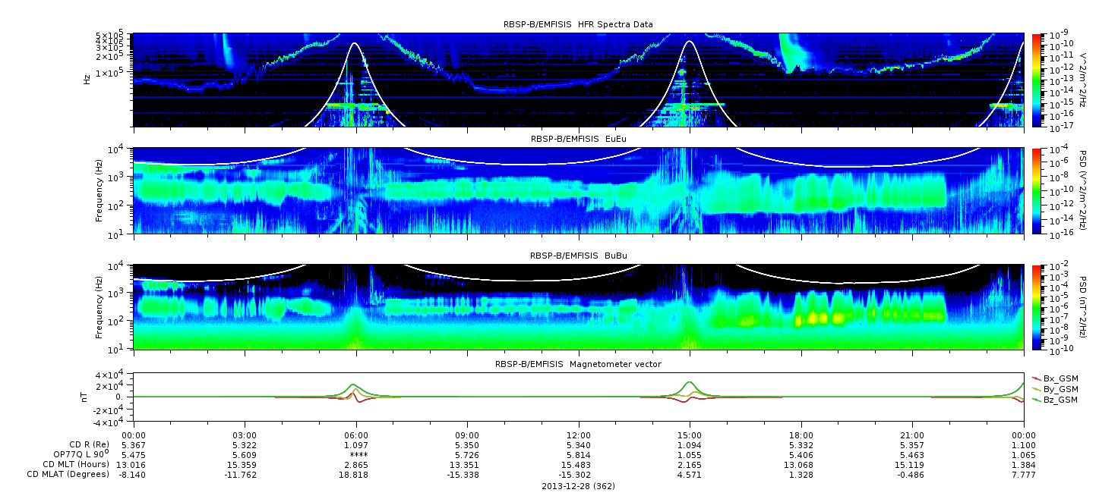1099x499 pixels.
Task: Click the magnetometer Bz peak near 15:00
Action: pyautogui.click(x=690, y=382)
